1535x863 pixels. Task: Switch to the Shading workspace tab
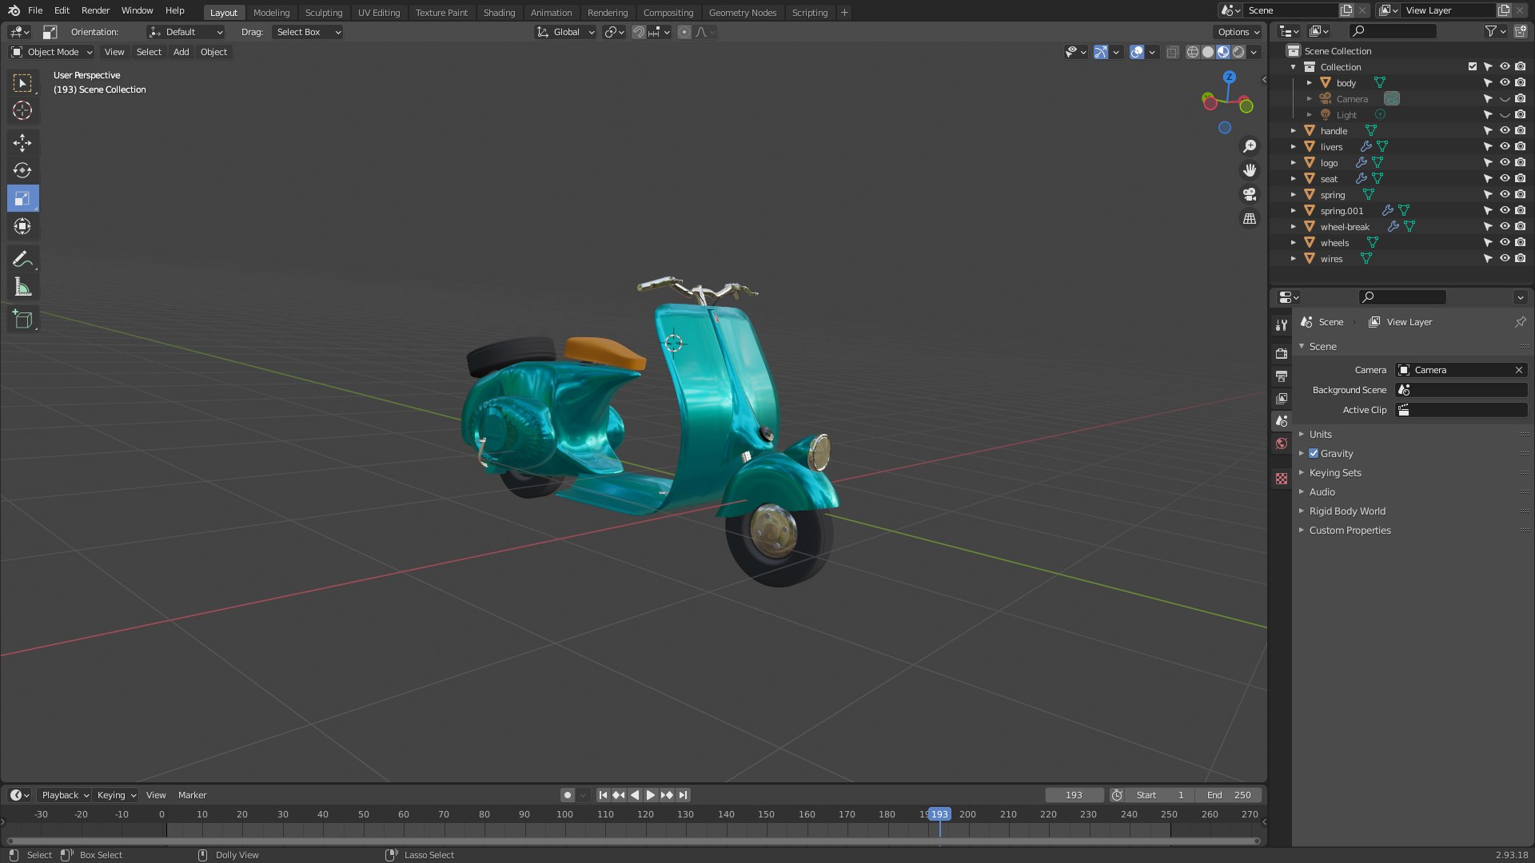499,12
